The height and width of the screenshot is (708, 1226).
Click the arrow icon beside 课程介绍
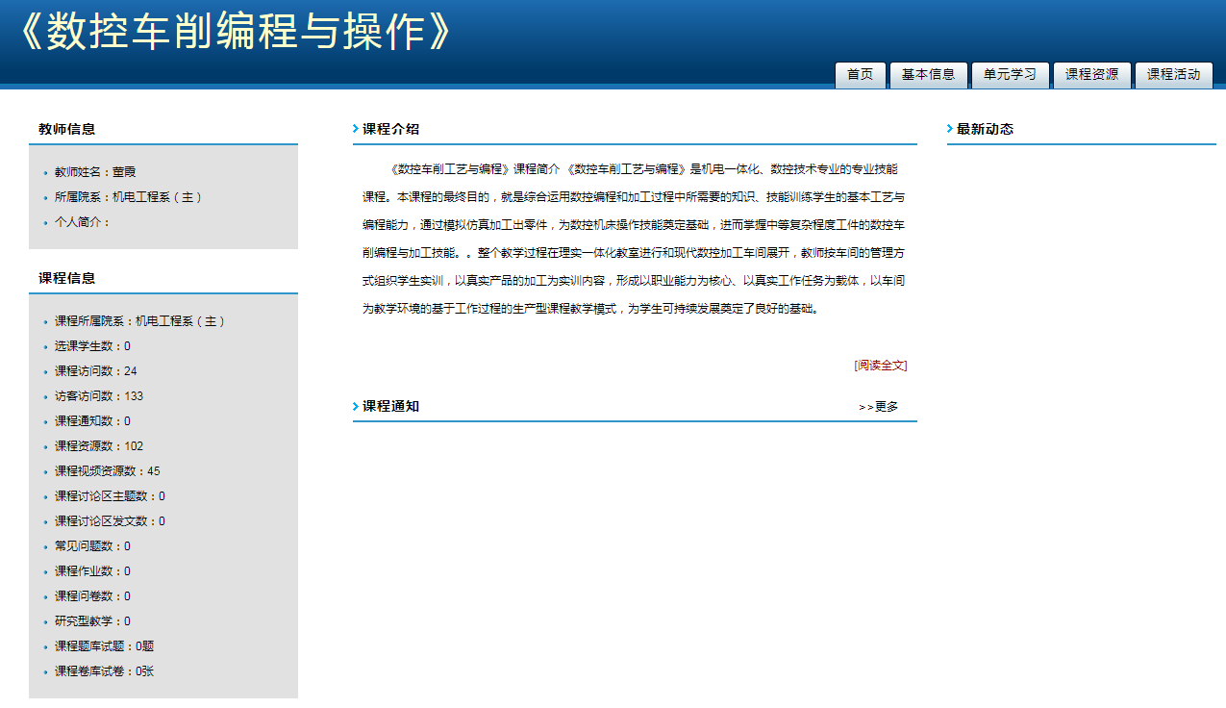point(356,129)
